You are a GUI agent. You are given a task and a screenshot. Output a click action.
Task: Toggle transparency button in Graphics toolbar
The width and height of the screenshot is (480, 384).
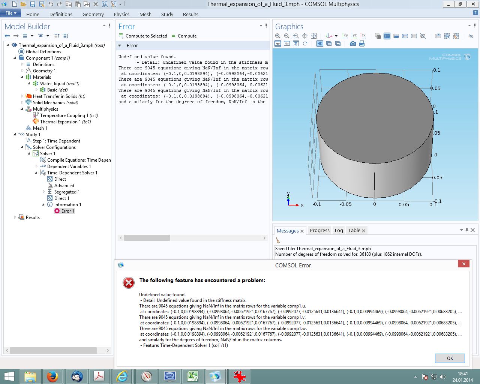pos(329,44)
